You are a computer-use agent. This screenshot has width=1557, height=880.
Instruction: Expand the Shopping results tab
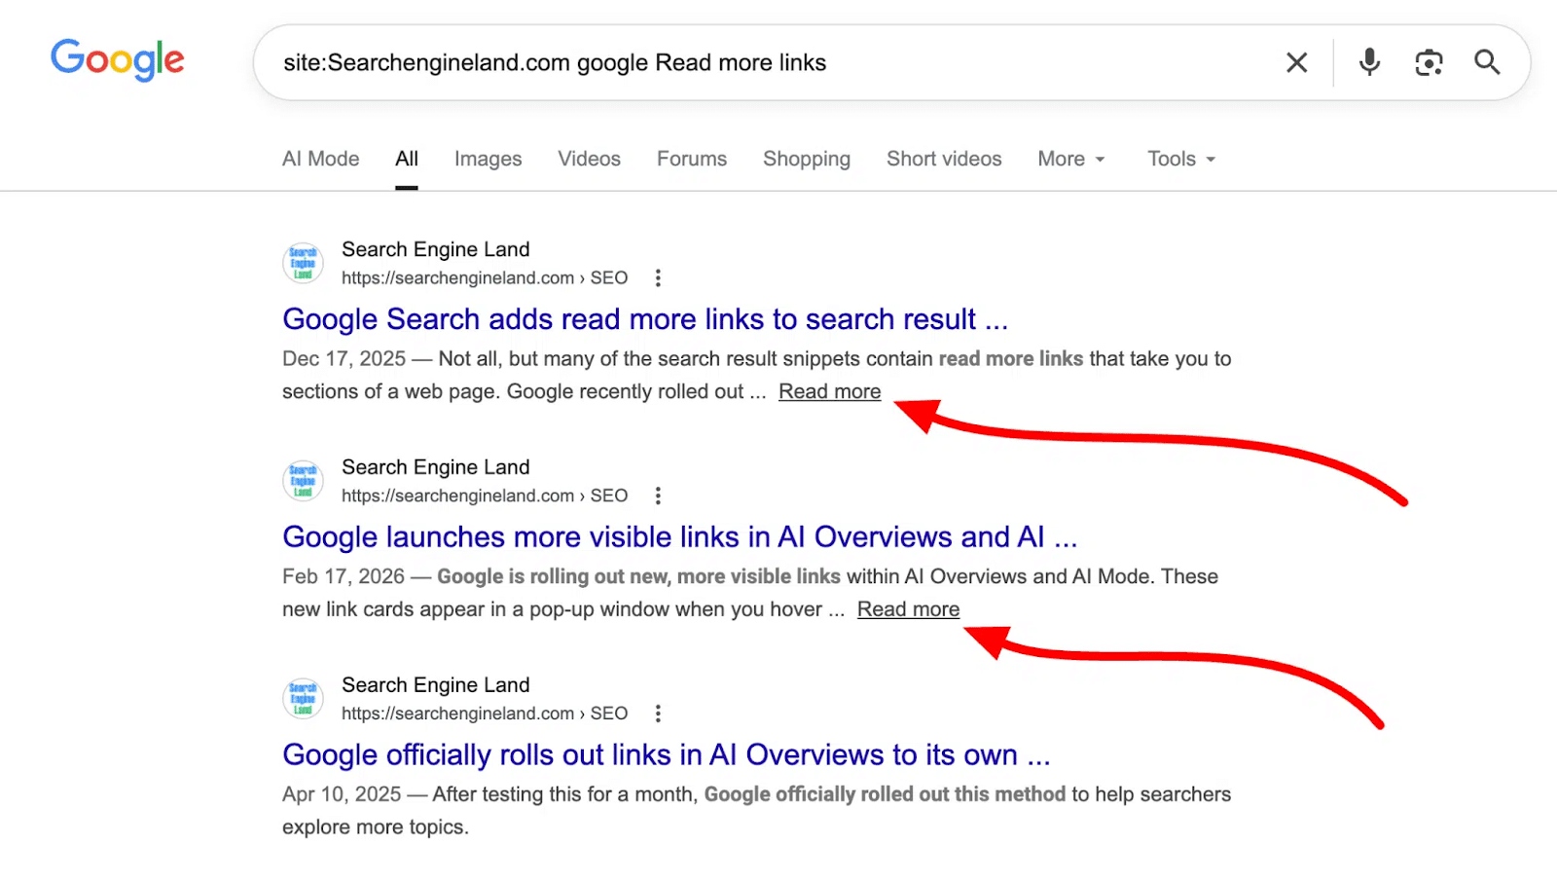pos(806,159)
